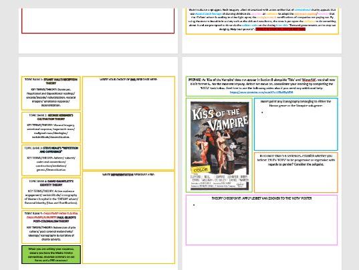359x270 pixels.
Task: Click inside the lower yellow representation response box
Action: [128, 218]
